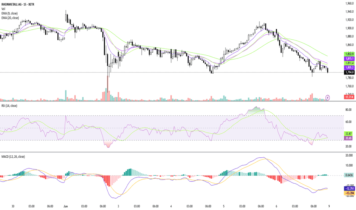356x210 pixels.
Task: Click the 1,960.0 price scale label
Action: [350, 3]
